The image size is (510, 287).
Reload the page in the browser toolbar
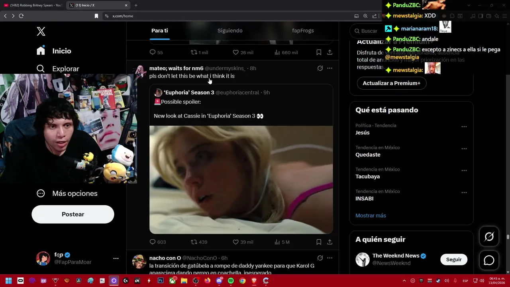(x=21, y=16)
